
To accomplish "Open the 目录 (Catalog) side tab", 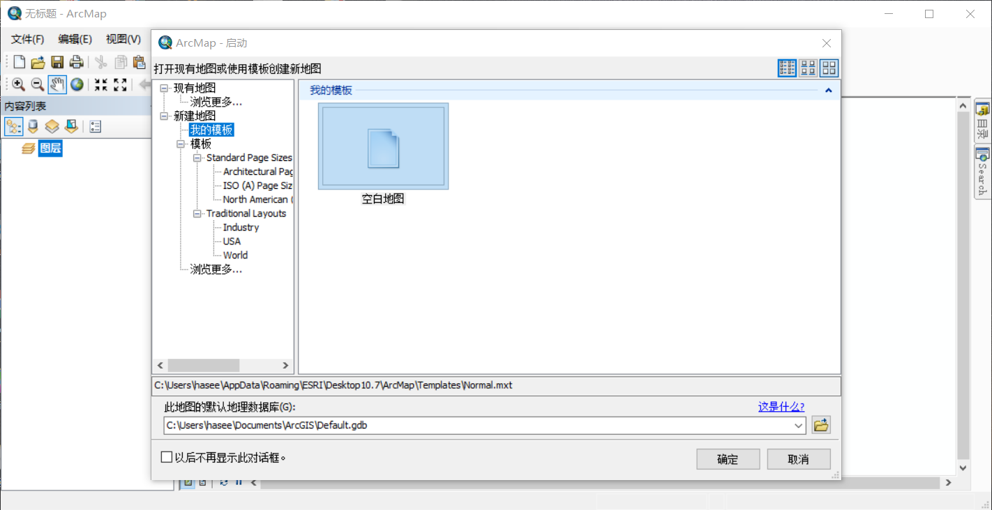I will [x=982, y=120].
